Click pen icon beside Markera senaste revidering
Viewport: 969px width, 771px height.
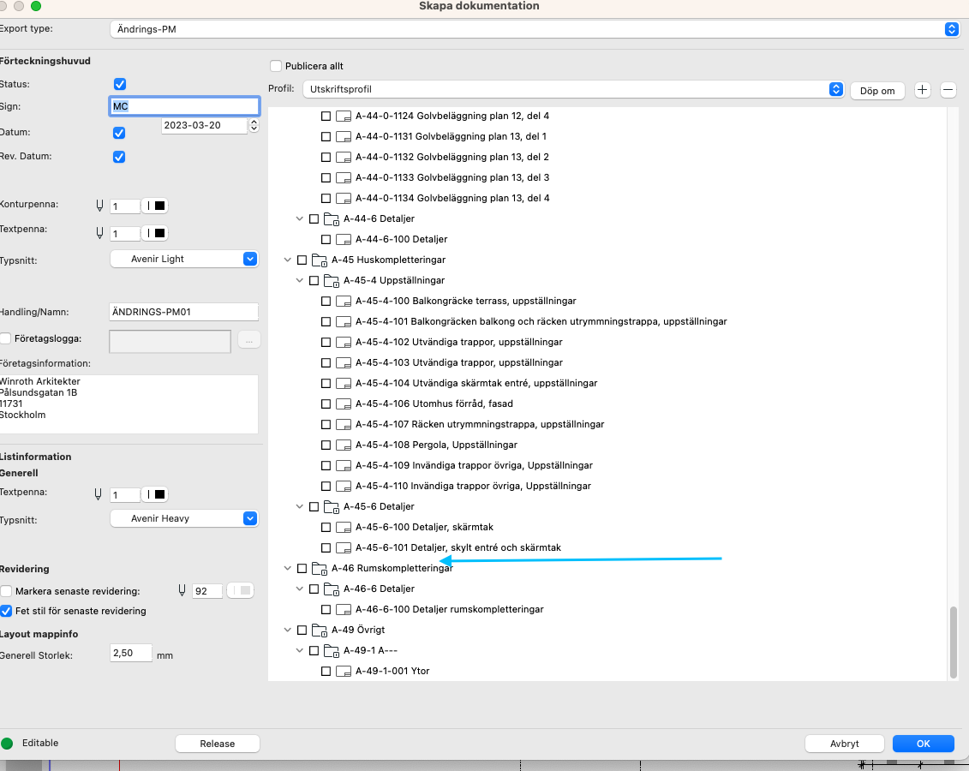[182, 590]
